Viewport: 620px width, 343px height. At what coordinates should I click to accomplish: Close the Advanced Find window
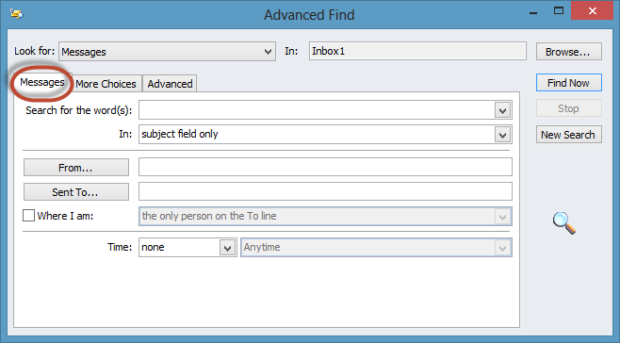593,10
